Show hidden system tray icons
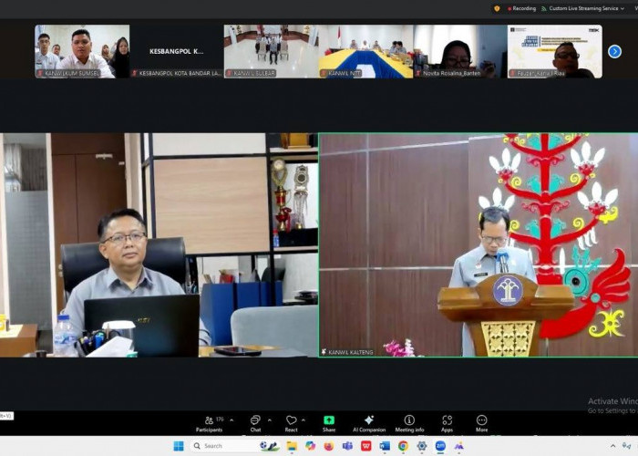 [612, 446]
